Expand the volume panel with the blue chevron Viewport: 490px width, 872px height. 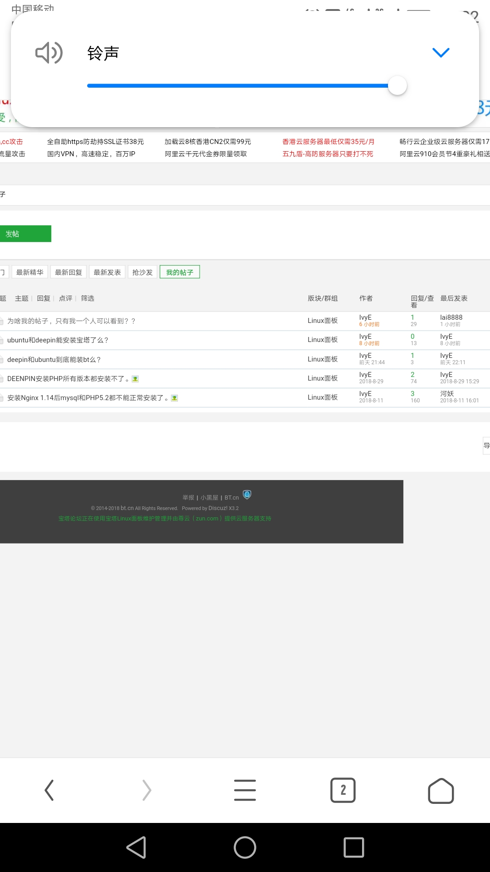click(x=441, y=53)
